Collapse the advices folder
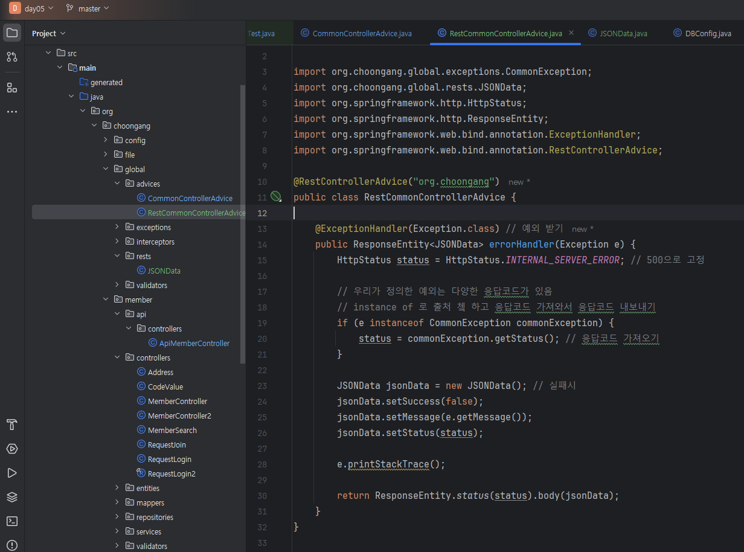The image size is (744, 552). click(x=117, y=184)
